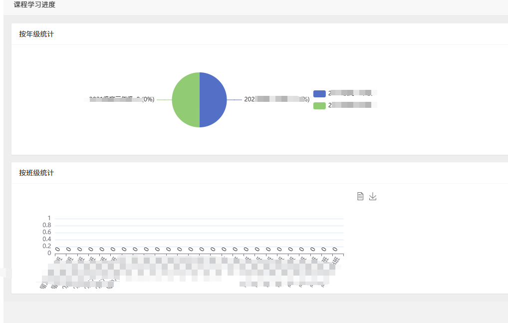Click the left pie label ending (0%)
This screenshot has width=508, height=323.
119,99
